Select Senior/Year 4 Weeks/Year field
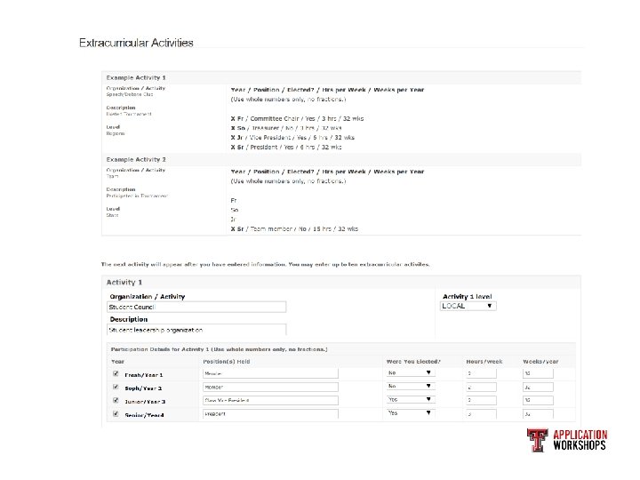Image resolution: width=640 pixels, height=480 pixels. [538, 414]
